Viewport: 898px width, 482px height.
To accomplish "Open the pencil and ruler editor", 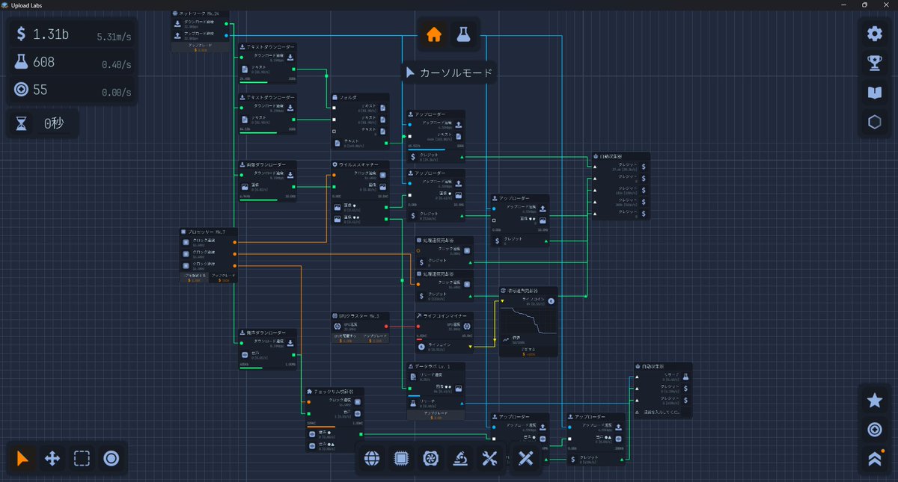I will (x=525, y=459).
